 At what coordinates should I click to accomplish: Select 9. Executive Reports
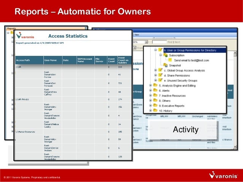(x=171, y=106)
